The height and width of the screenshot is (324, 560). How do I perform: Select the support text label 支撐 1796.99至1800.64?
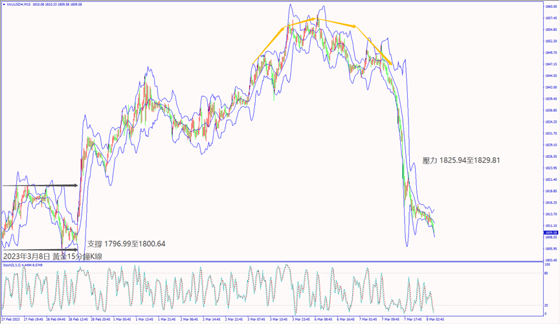tap(128, 244)
